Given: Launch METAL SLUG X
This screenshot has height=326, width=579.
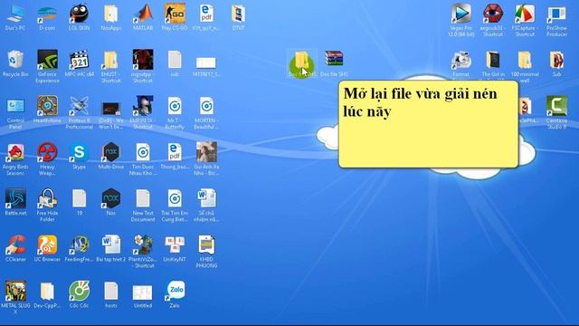Looking at the screenshot, I should click(15, 298).
